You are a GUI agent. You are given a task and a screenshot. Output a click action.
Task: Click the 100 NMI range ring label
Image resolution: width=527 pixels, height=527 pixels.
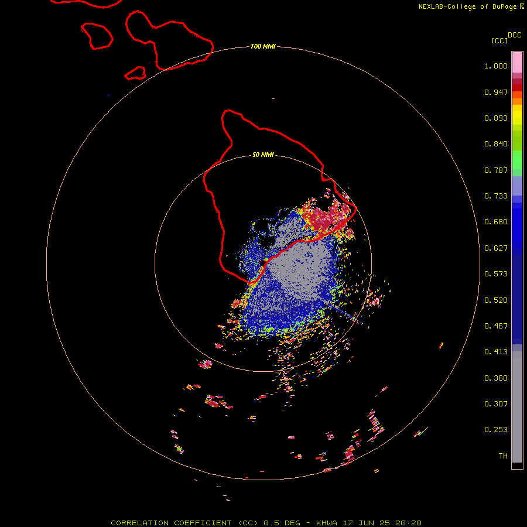click(x=263, y=46)
